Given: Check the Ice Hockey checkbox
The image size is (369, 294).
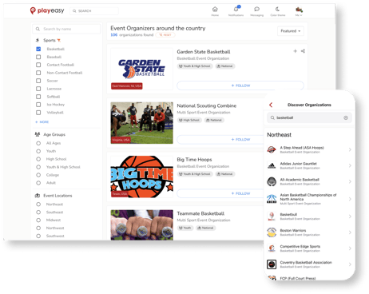Looking at the screenshot, I should (38, 105).
